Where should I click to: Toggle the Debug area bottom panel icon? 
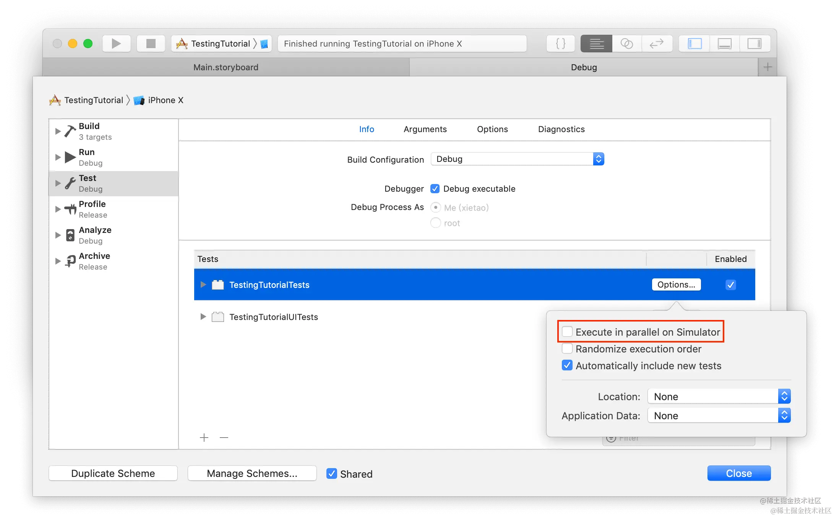click(x=724, y=44)
